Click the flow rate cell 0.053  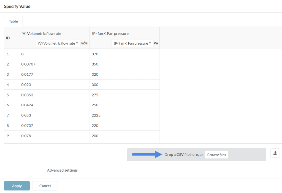point(54,115)
